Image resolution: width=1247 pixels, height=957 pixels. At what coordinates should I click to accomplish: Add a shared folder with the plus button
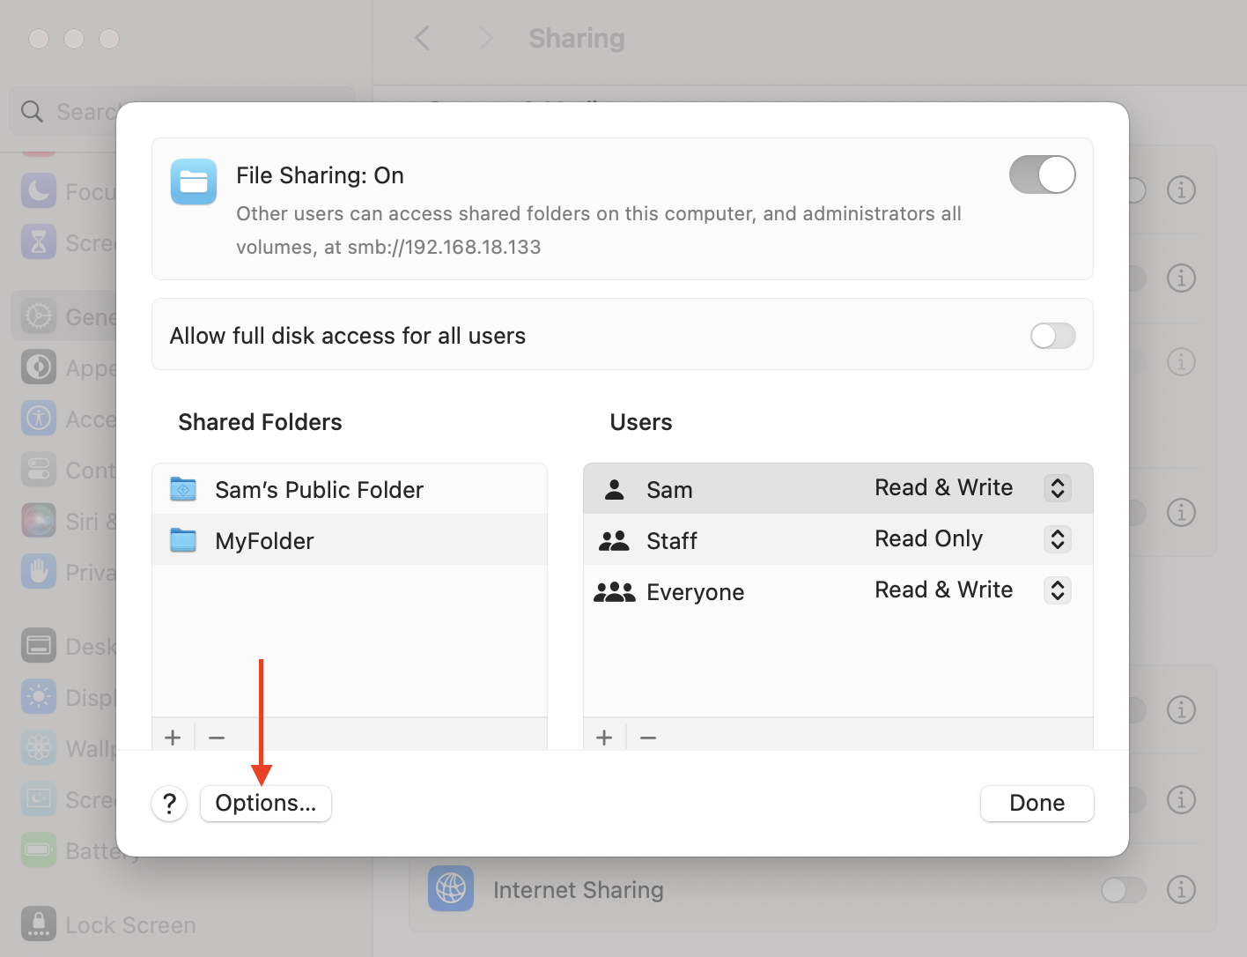[173, 737]
